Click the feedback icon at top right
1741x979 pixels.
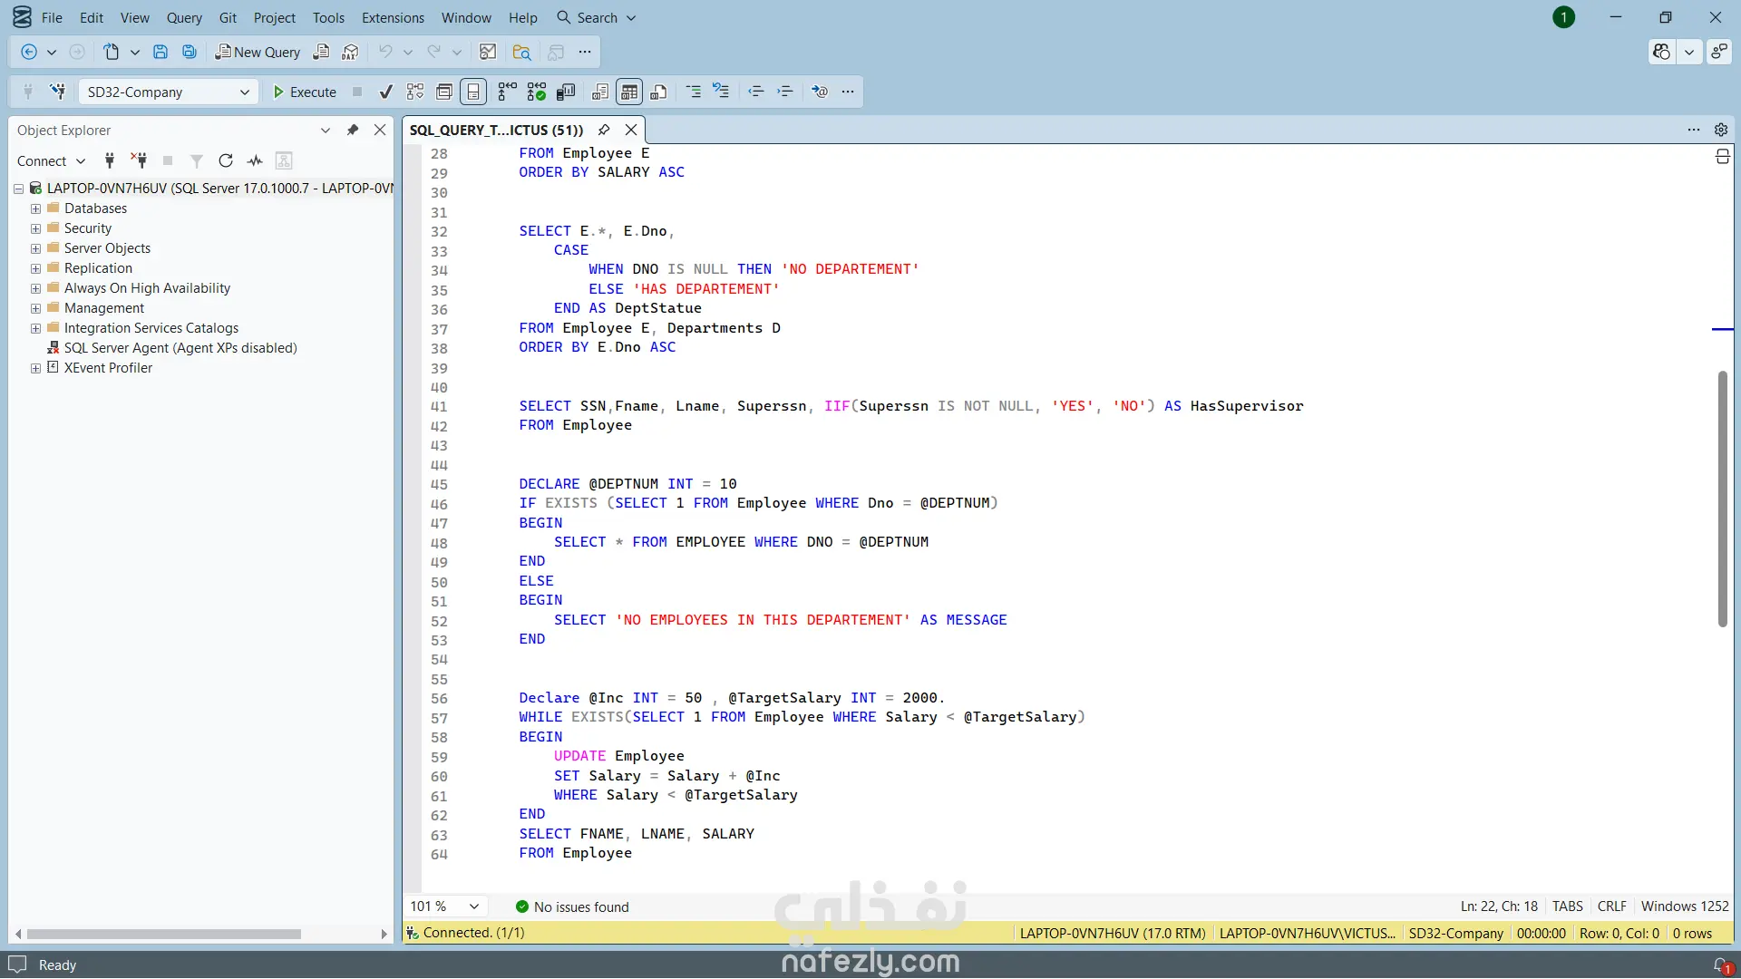click(1719, 52)
